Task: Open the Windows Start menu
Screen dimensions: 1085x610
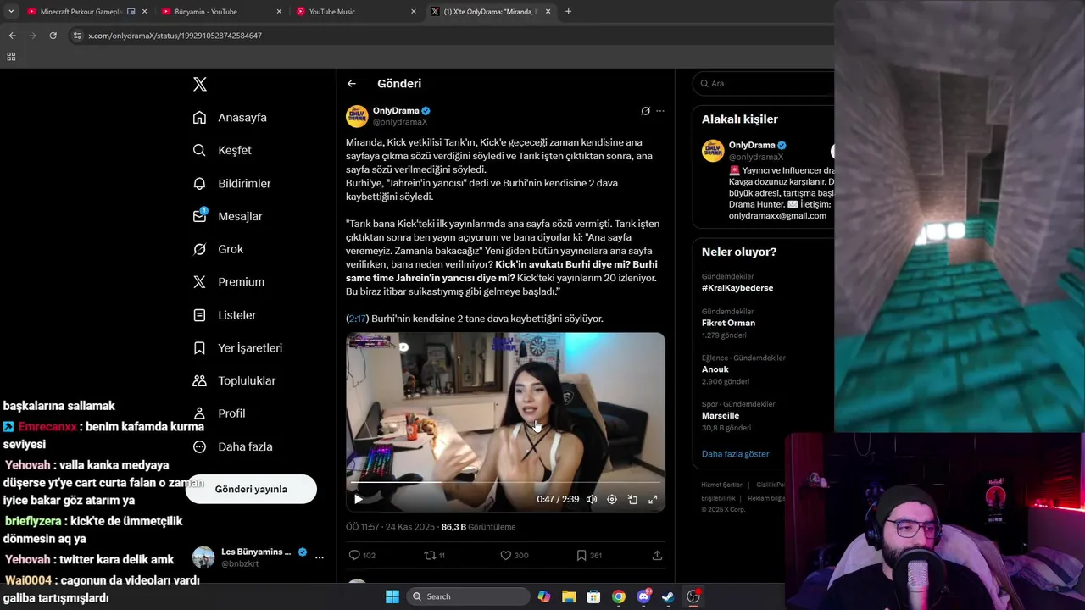Action: [392, 596]
